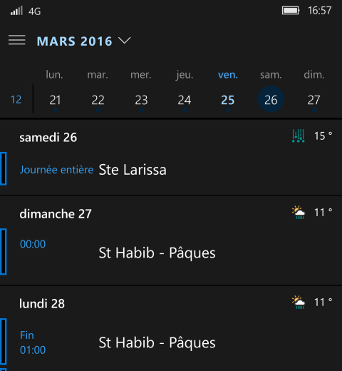Select week number 12
Screen dimensions: 342x371
coord(16,99)
